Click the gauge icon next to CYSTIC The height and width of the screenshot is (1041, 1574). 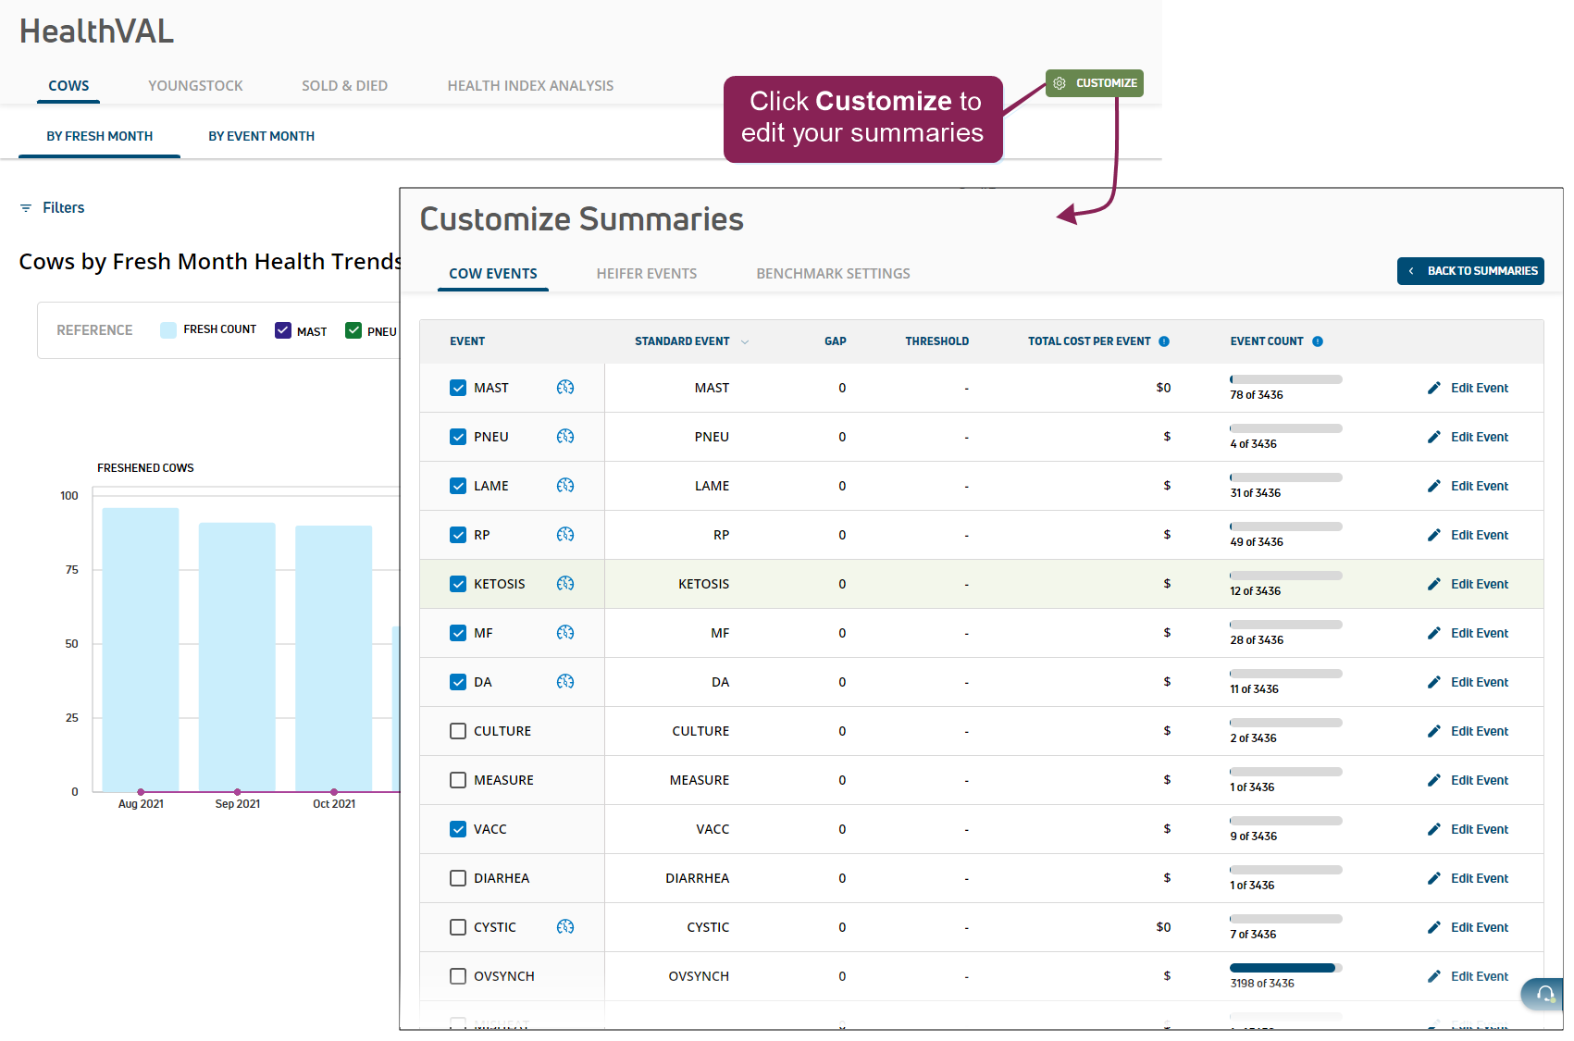tap(565, 927)
